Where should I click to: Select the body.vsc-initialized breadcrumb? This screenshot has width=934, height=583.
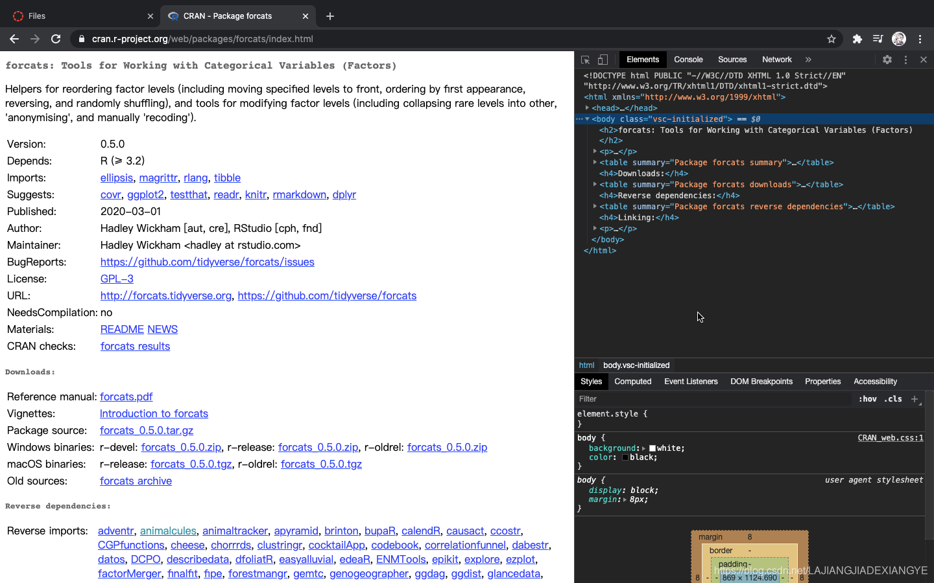[636, 365]
